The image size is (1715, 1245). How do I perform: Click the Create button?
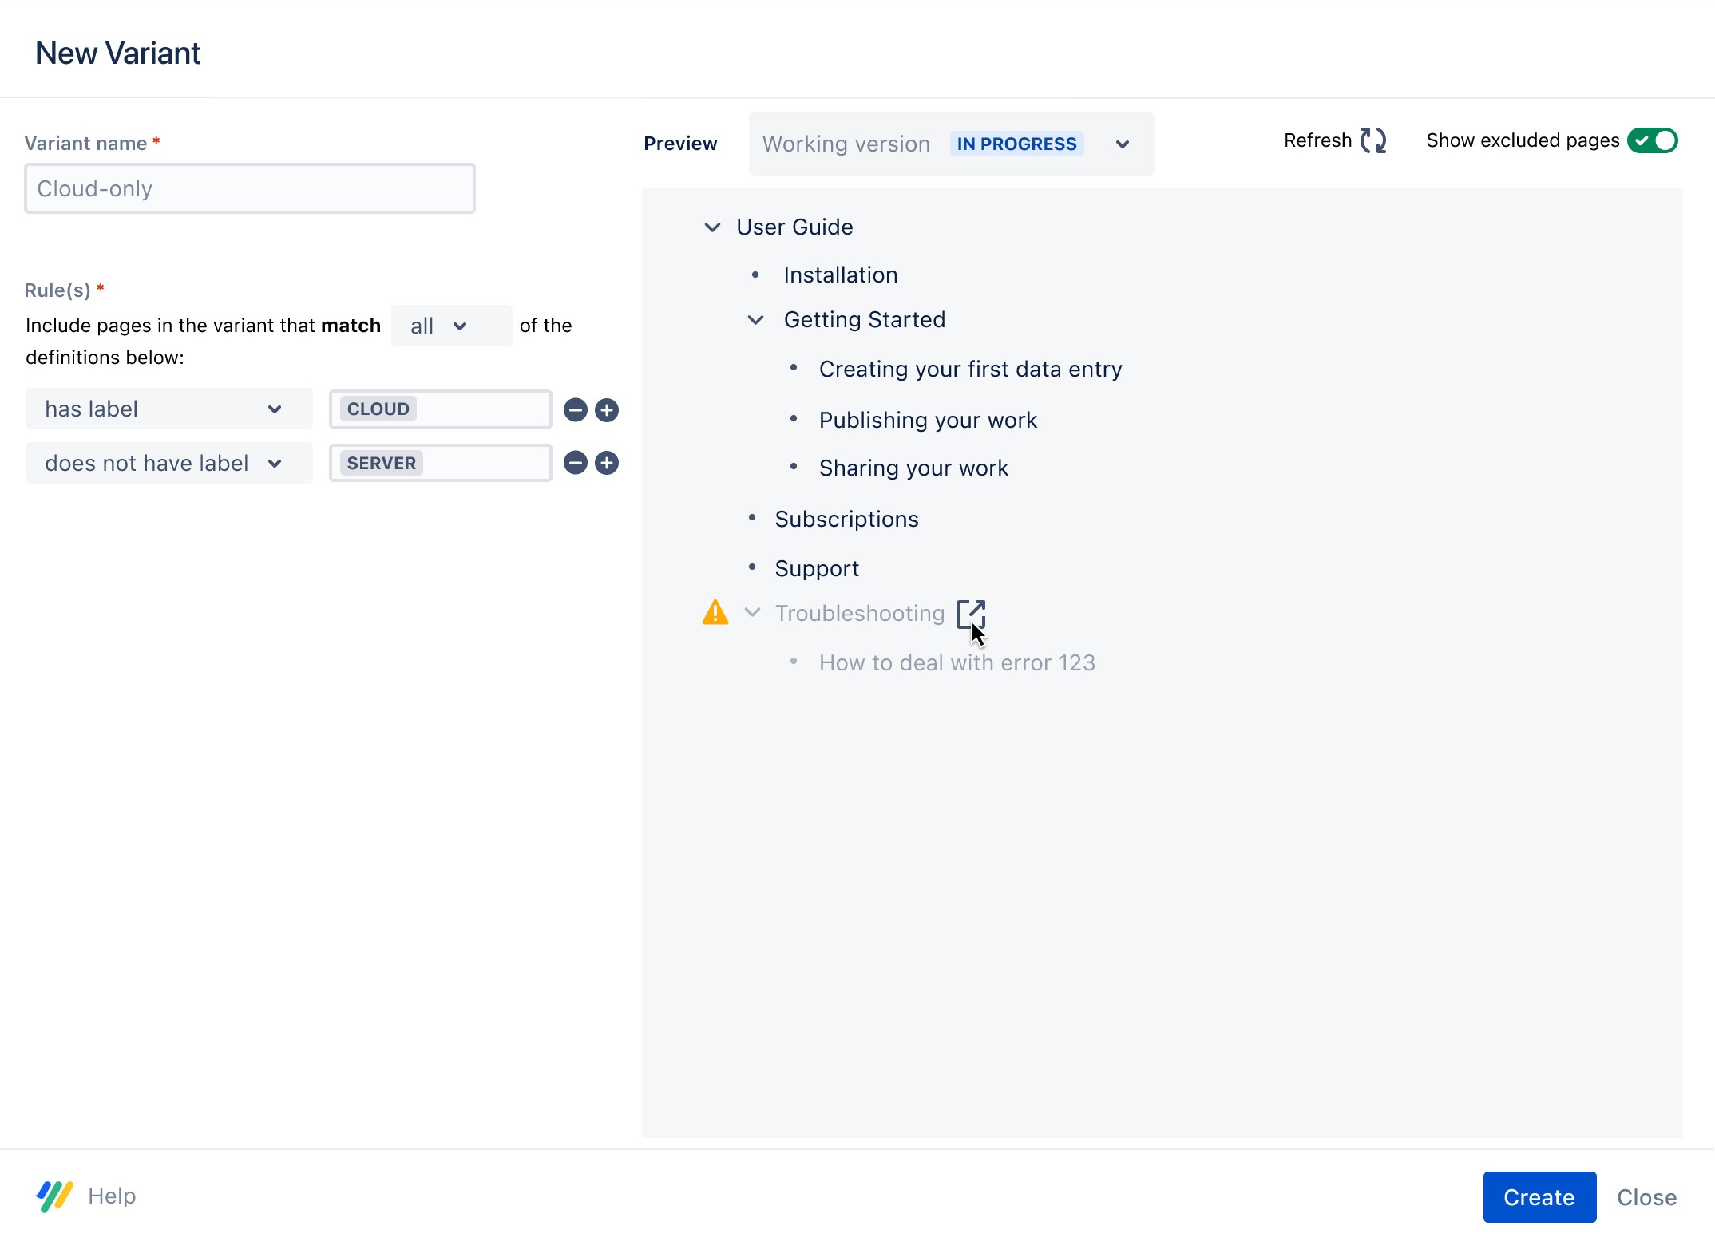[1539, 1196]
